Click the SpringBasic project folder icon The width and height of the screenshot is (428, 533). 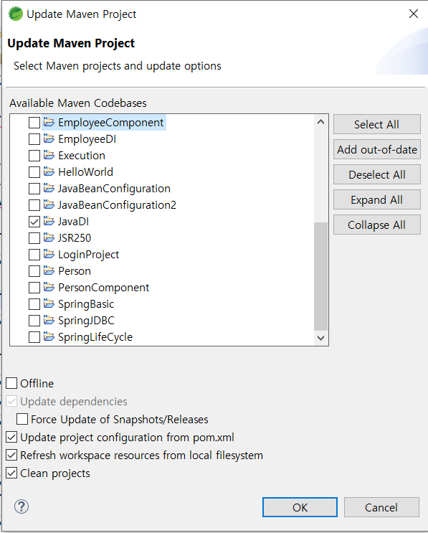coord(49,303)
